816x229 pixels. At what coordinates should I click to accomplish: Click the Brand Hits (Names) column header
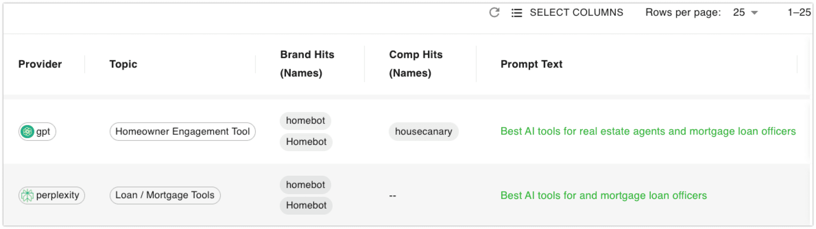click(x=307, y=64)
